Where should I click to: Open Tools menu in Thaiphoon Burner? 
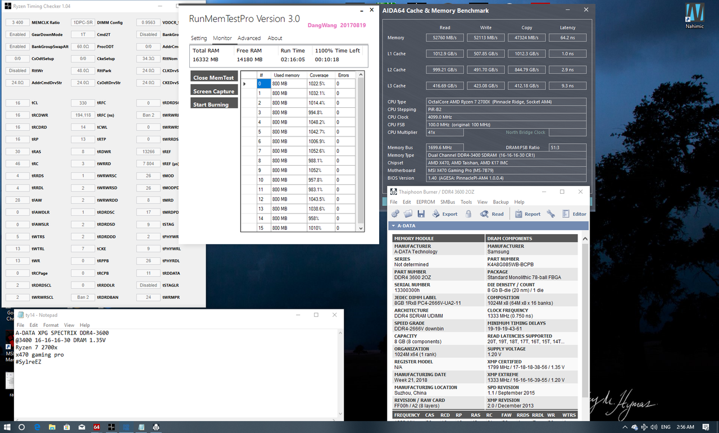[x=466, y=202]
